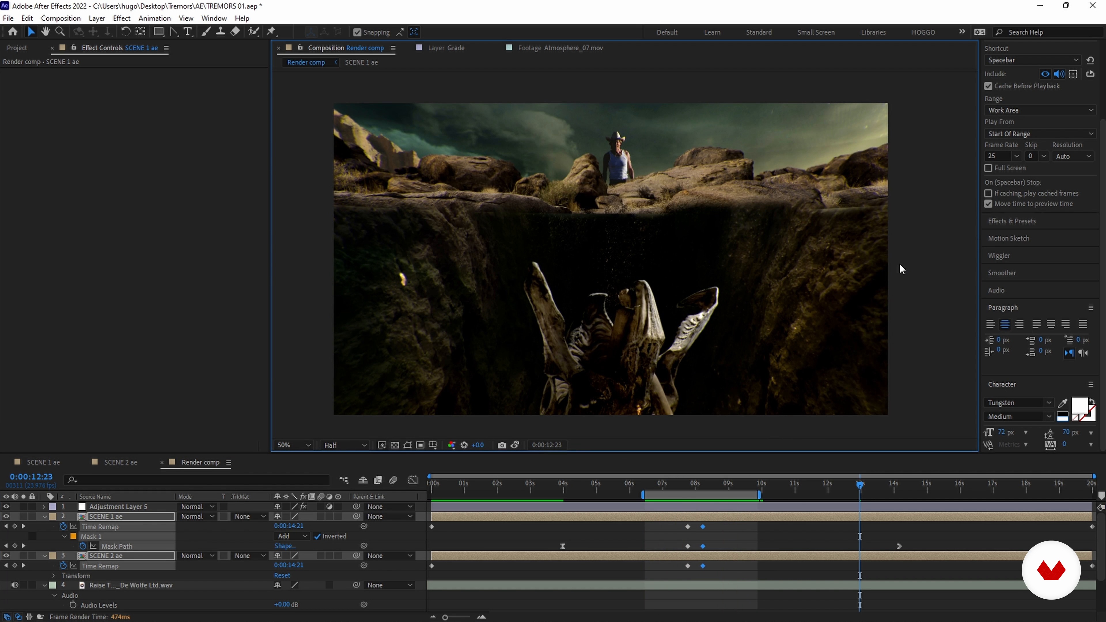Switch to the HOGGO workspace
Image resolution: width=1106 pixels, height=622 pixels.
923,32
